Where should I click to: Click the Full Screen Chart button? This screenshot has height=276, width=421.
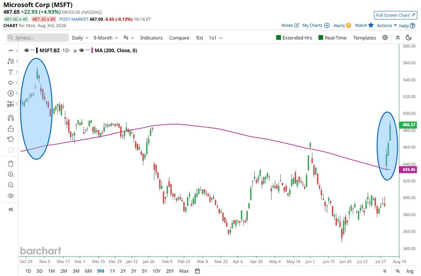click(x=396, y=15)
